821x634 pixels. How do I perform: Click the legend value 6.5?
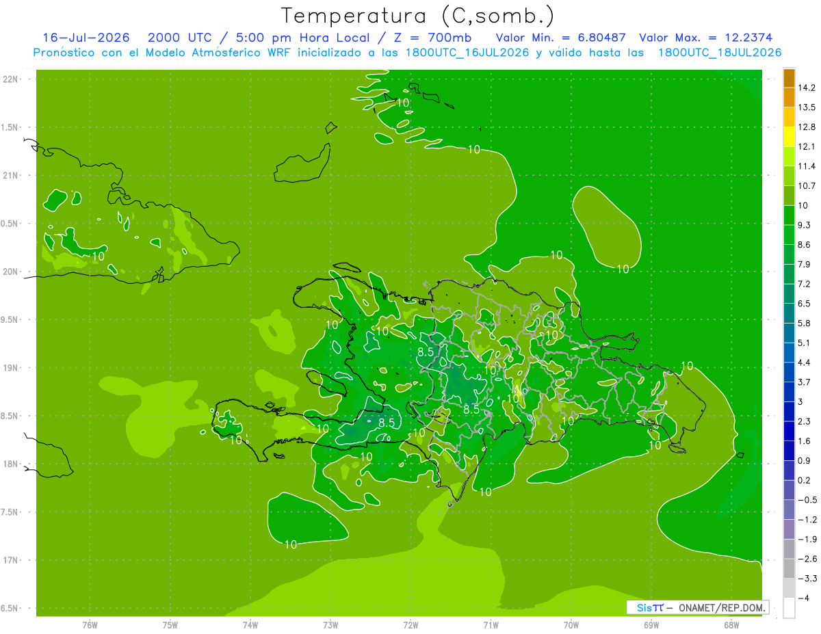(803, 304)
